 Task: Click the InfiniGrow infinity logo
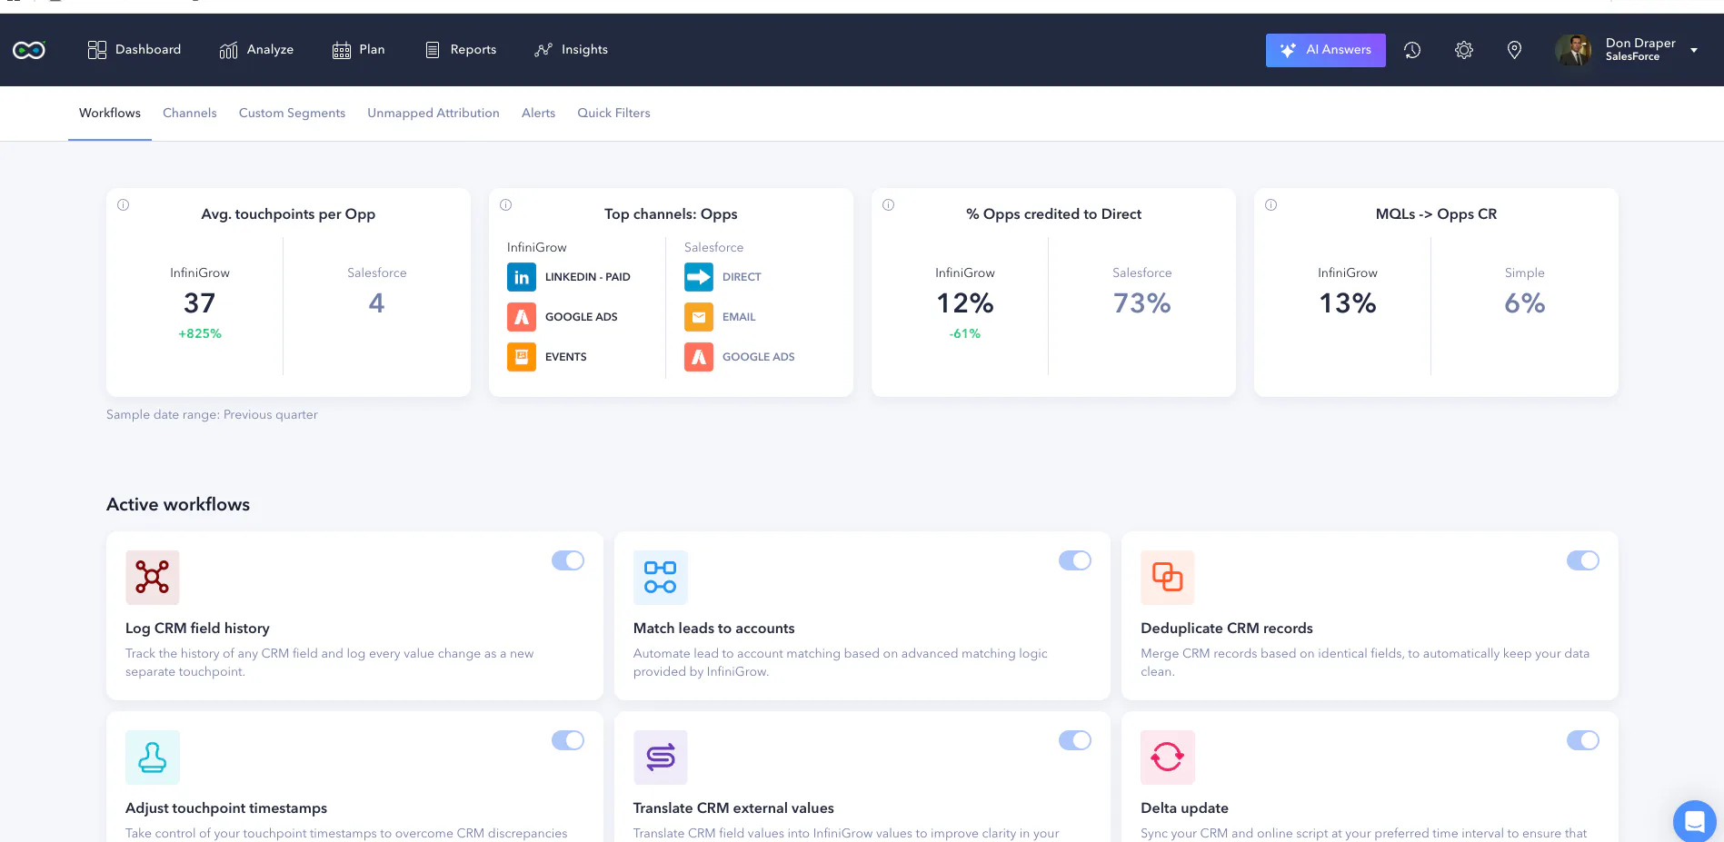click(29, 50)
